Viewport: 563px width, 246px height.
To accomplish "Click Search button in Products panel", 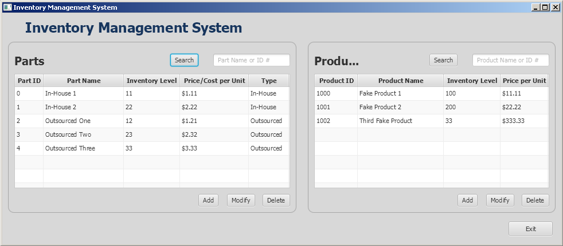I will pos(443,60).
